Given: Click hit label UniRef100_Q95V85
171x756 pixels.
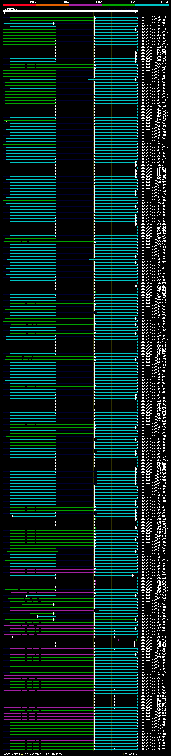Looking at the screenshot, I should click(x=153, y=342).
